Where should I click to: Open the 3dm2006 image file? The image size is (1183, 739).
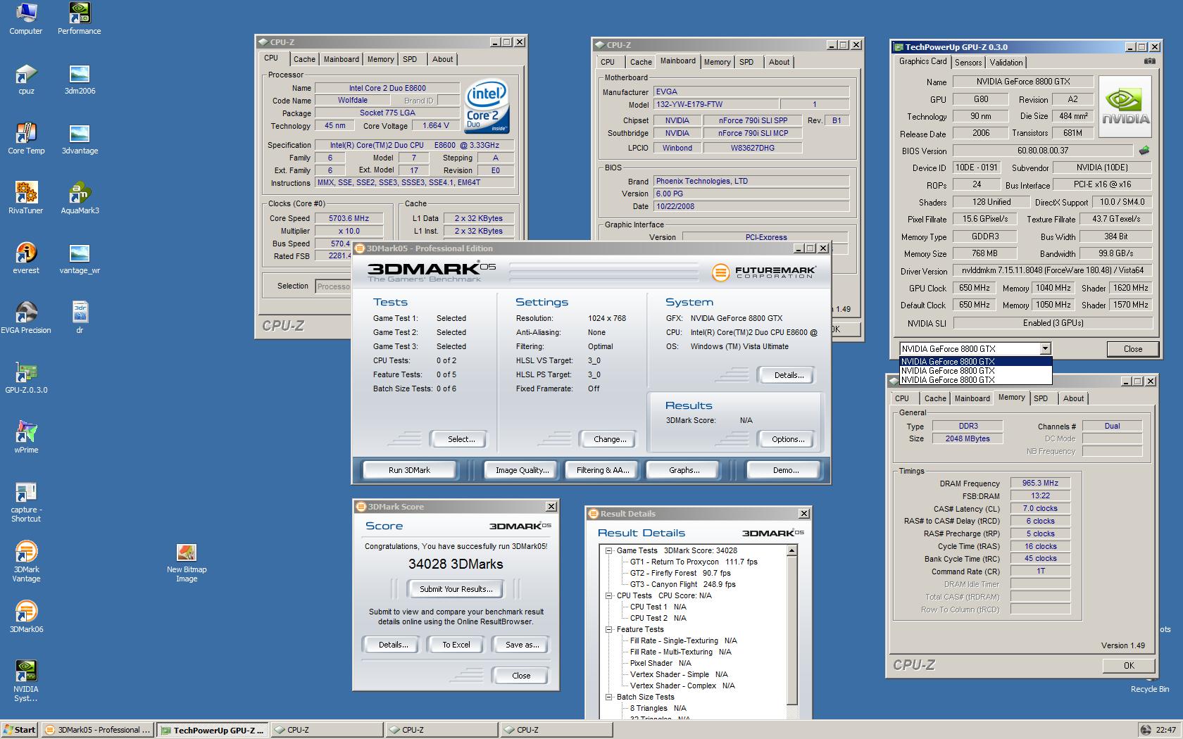[80, 79]
